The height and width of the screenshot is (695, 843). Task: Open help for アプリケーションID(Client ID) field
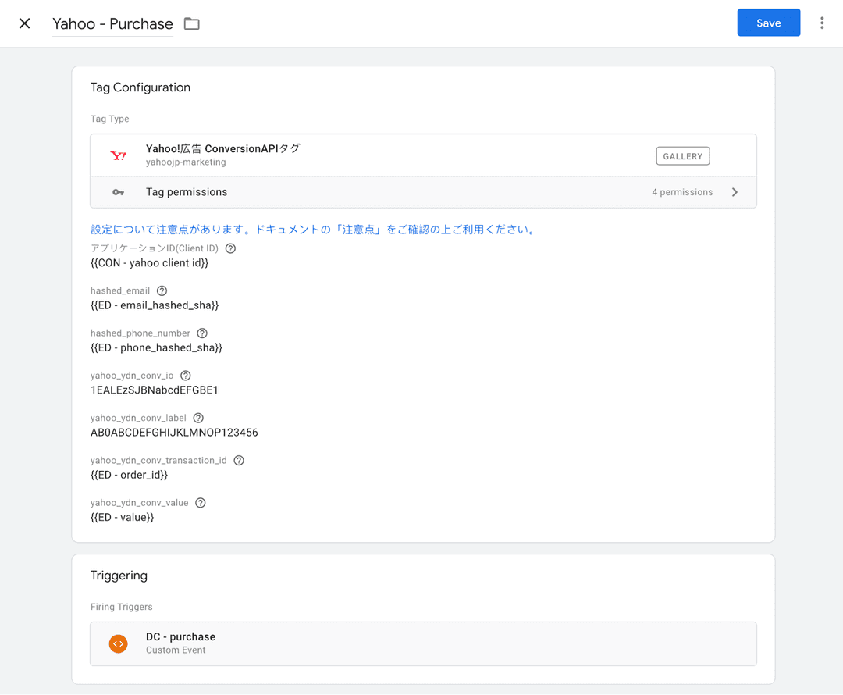point(229,248)
